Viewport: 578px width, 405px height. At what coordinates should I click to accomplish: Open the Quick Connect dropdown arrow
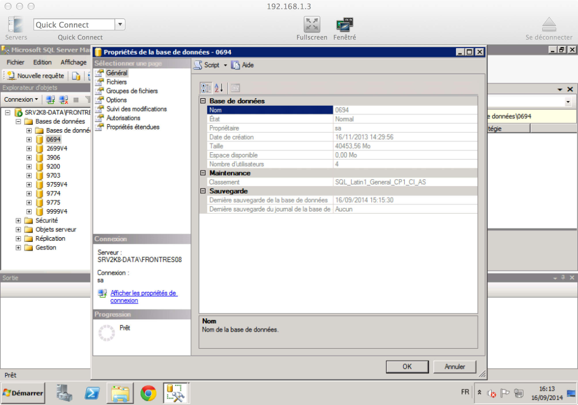tap(120, 24)
